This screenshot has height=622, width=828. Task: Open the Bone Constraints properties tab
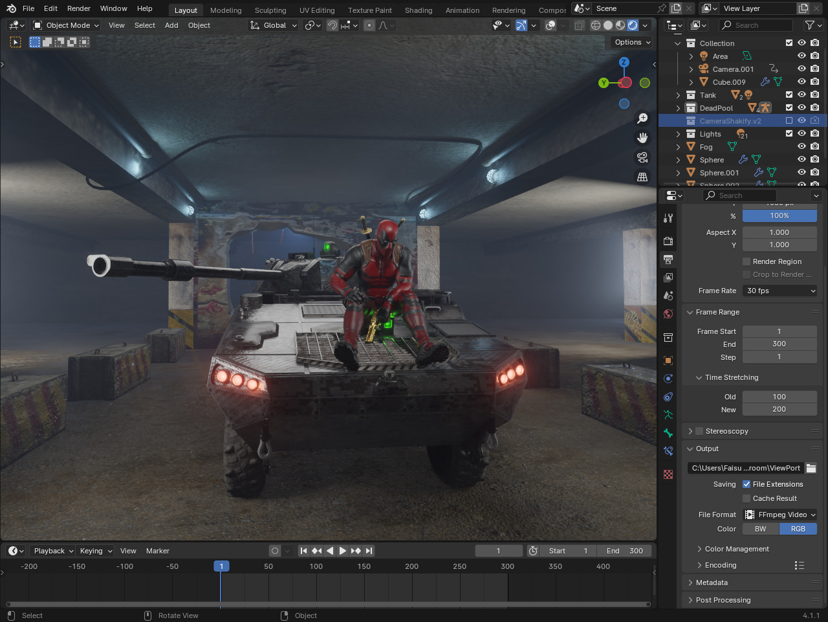pos(668,451)
